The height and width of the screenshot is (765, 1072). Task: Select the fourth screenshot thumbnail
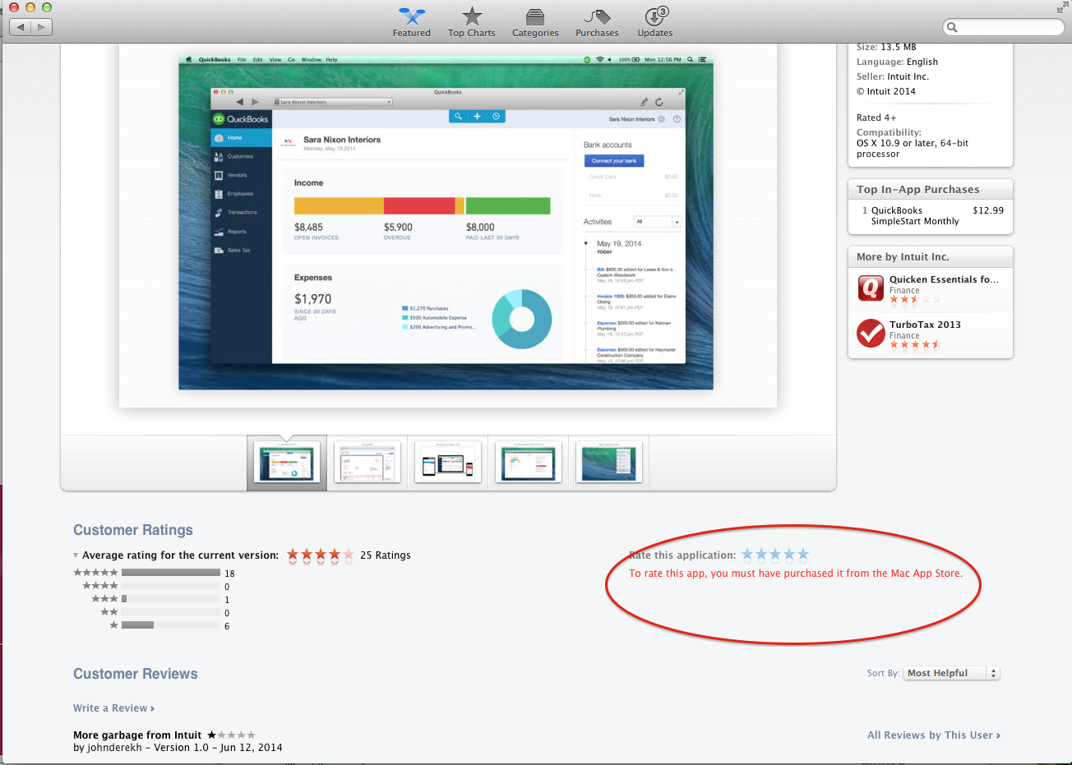pyautogui.click(x=529, y=462)
